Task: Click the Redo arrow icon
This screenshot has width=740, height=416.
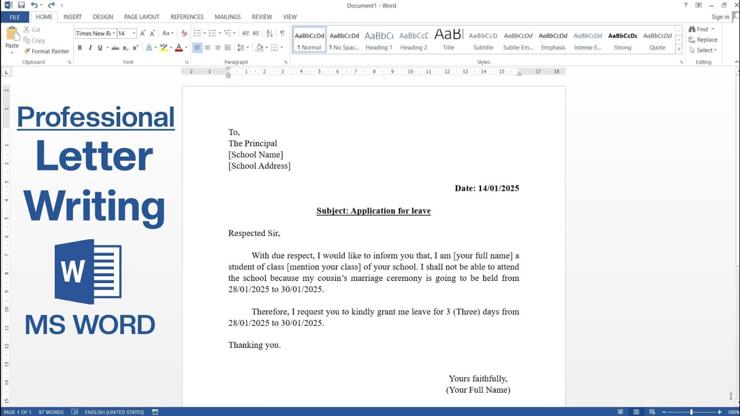Action: click(51, 5)
